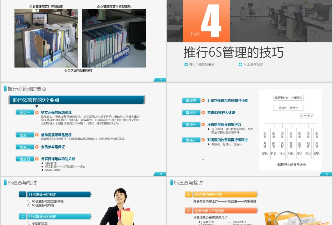Click the 推行6S管理的技巧 slide title
Viewport: 333px width, 225px height.
pos(233,52)
